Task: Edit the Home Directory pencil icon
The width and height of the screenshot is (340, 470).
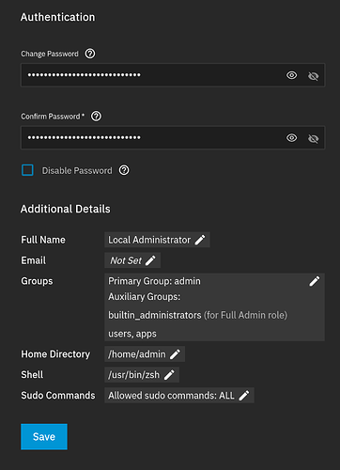Action: [175, 354]
